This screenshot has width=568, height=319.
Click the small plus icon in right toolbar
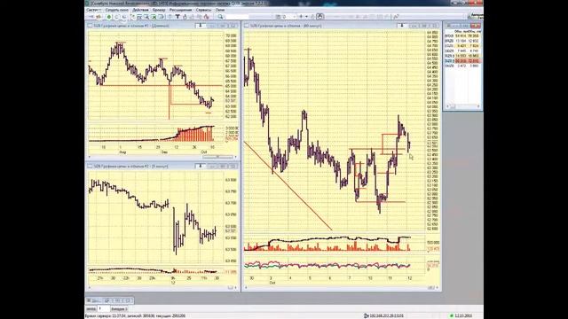pos(301,17)
